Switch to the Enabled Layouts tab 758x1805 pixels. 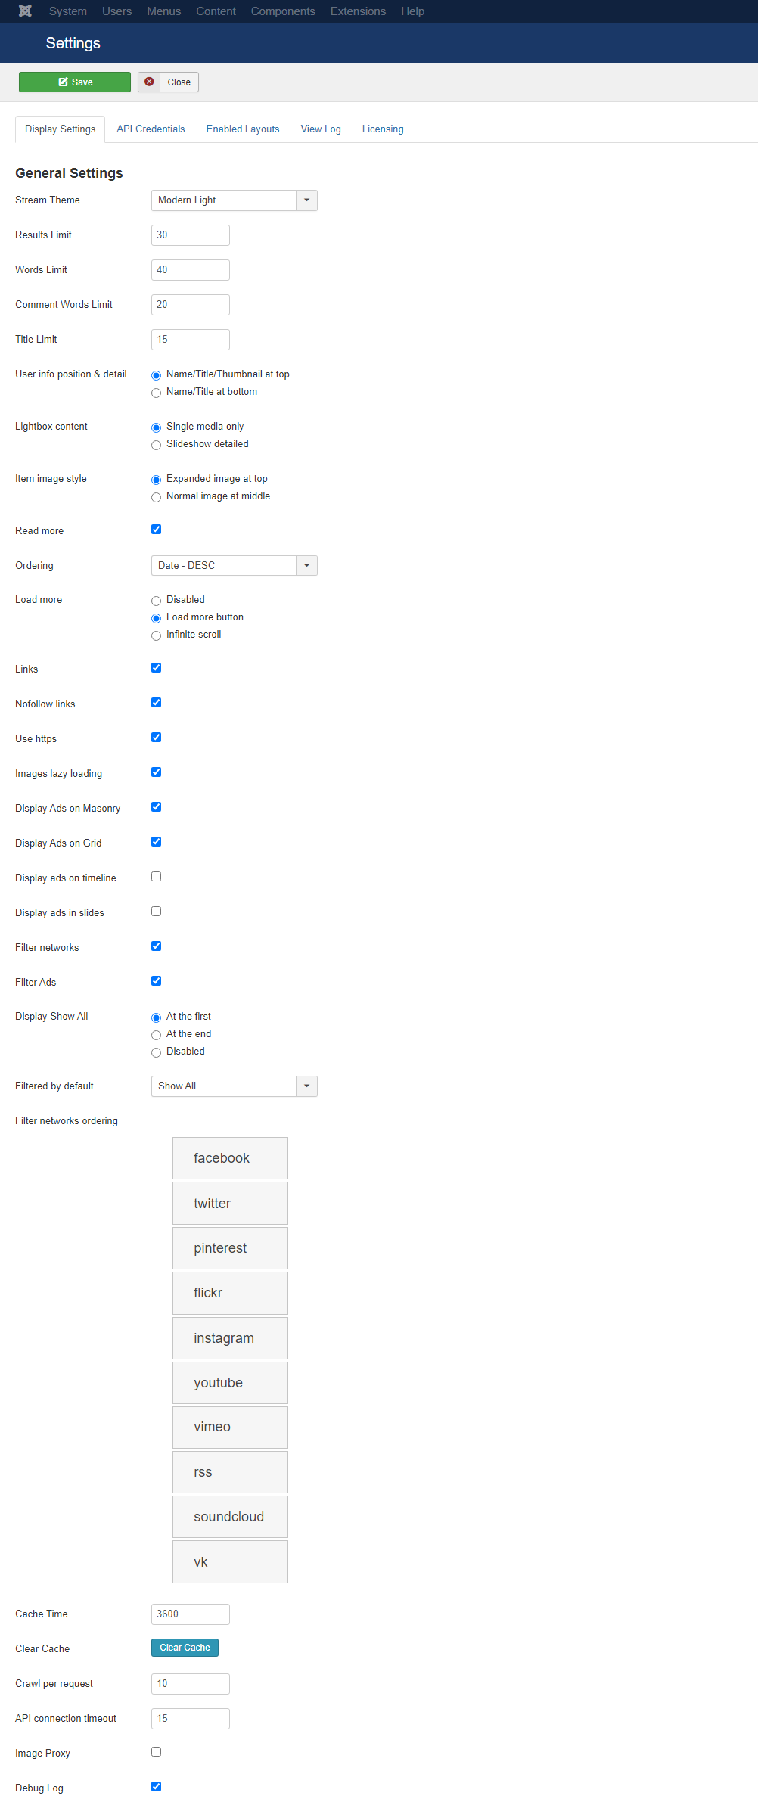[243, 129]
